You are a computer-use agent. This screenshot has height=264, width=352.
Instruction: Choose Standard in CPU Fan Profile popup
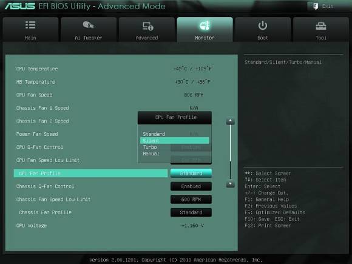click(154, 134)
